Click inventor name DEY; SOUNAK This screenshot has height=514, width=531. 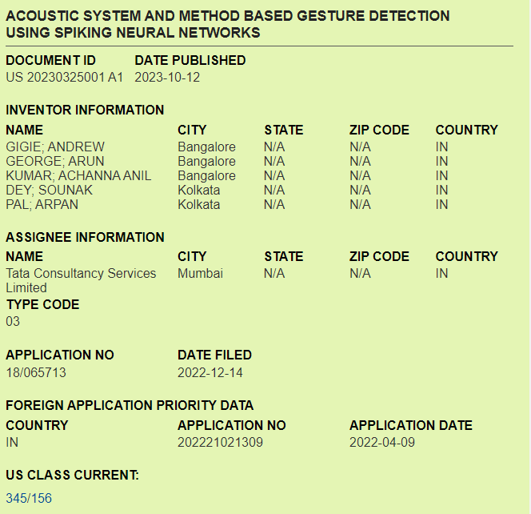click(50, 191)
